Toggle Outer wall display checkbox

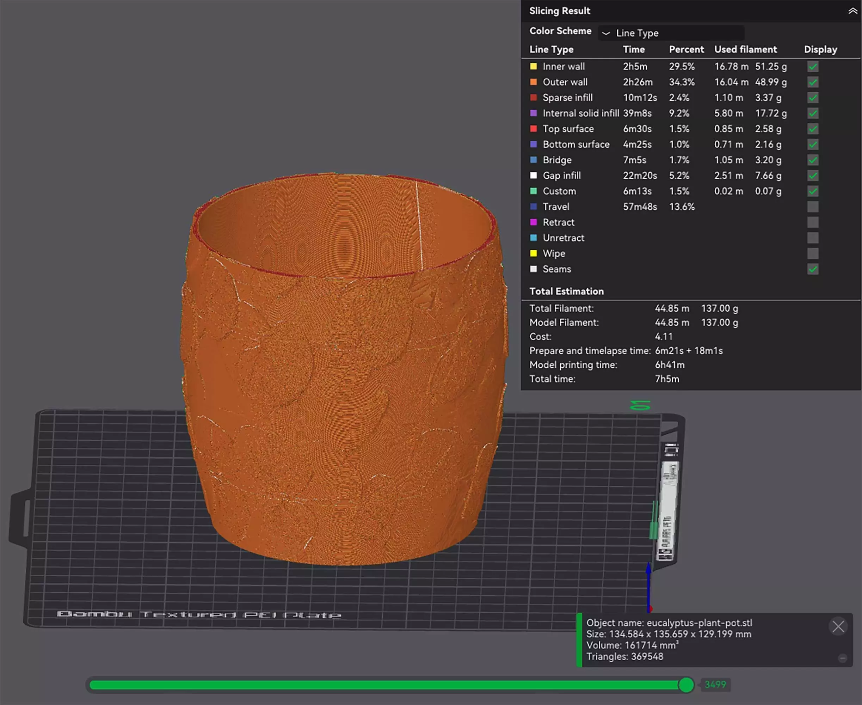pos(812,82)
